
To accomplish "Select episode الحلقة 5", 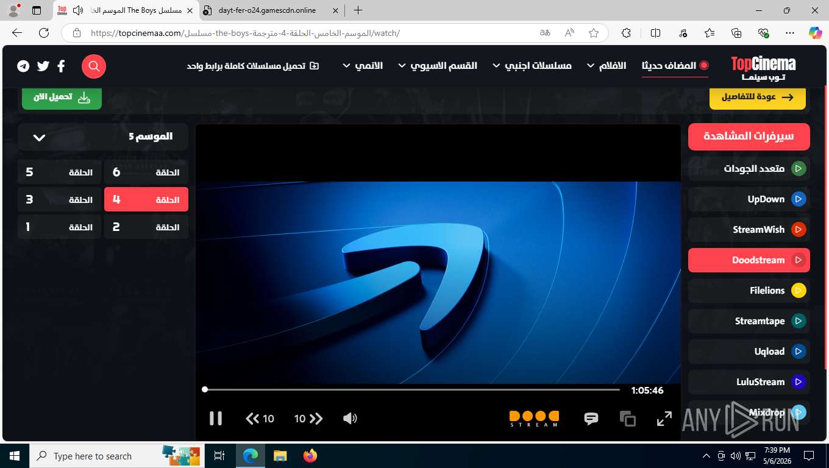I will pos(60,172).
